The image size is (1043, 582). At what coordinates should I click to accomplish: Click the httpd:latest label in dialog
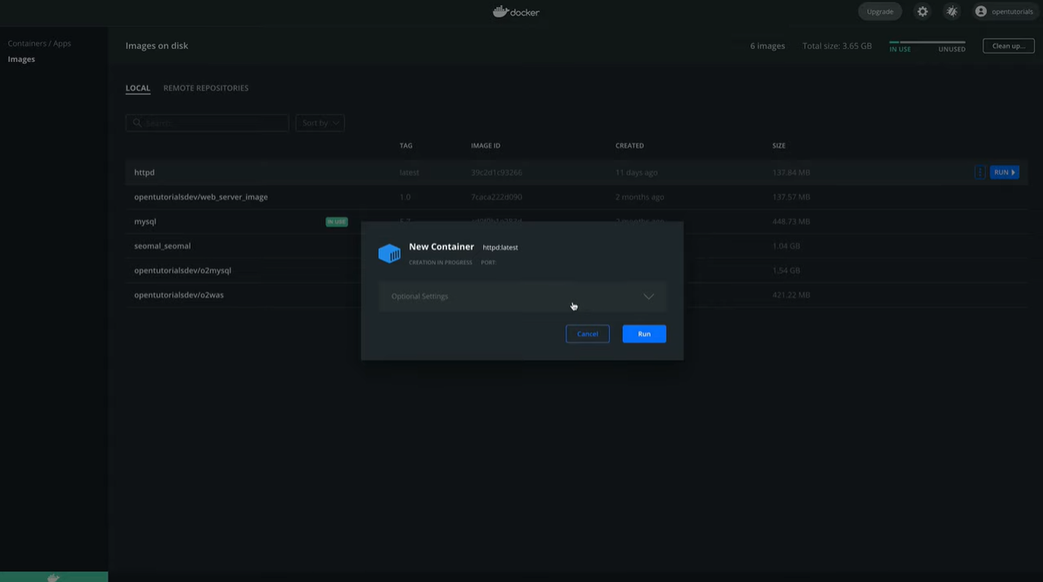pyautogui.click(x=500, y=247)
